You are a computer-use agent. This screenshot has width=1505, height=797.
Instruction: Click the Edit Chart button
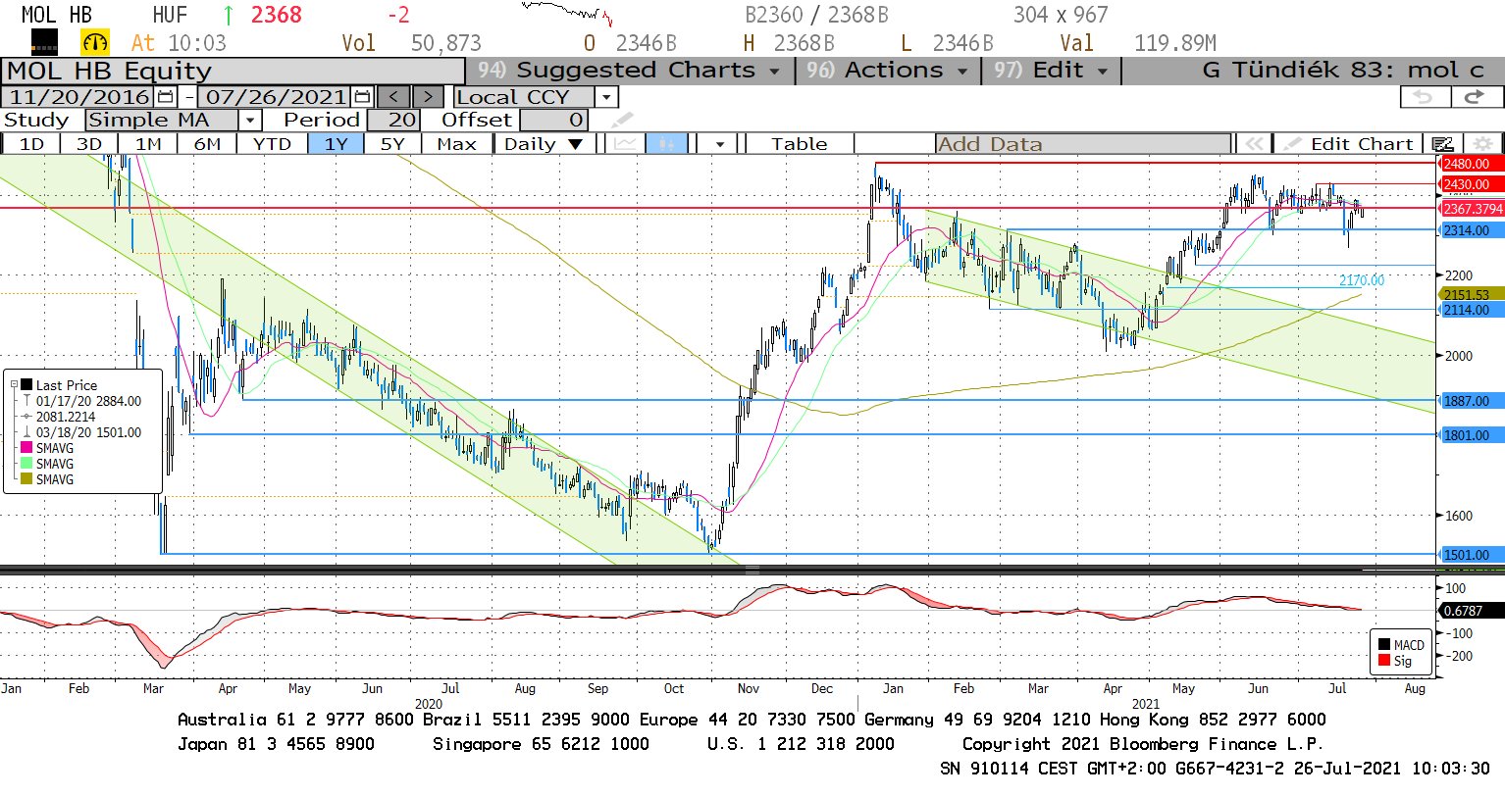[1349, 144]
